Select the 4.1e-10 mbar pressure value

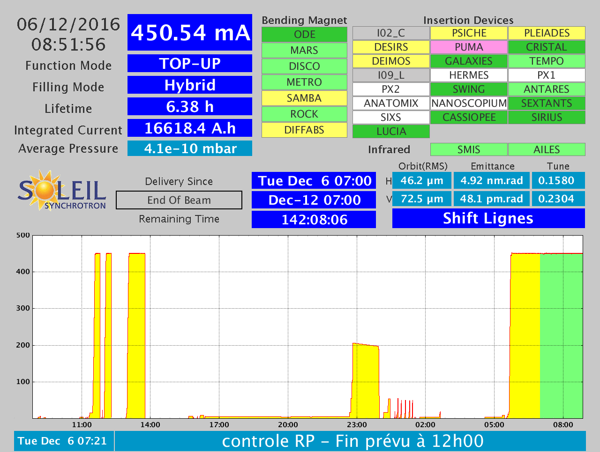190,148
